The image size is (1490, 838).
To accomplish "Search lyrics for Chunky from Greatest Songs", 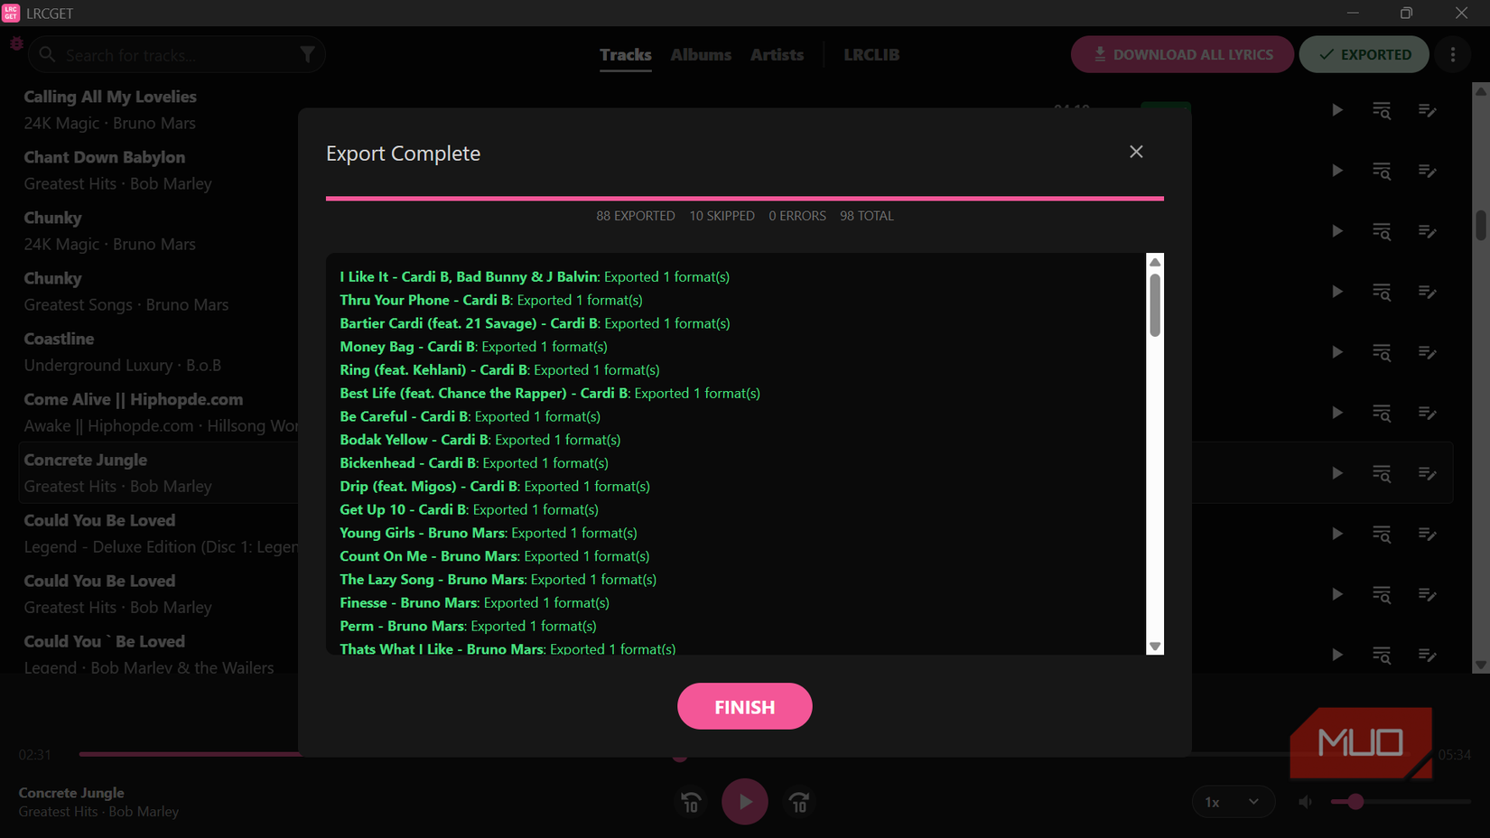I will coord(1382,292).
